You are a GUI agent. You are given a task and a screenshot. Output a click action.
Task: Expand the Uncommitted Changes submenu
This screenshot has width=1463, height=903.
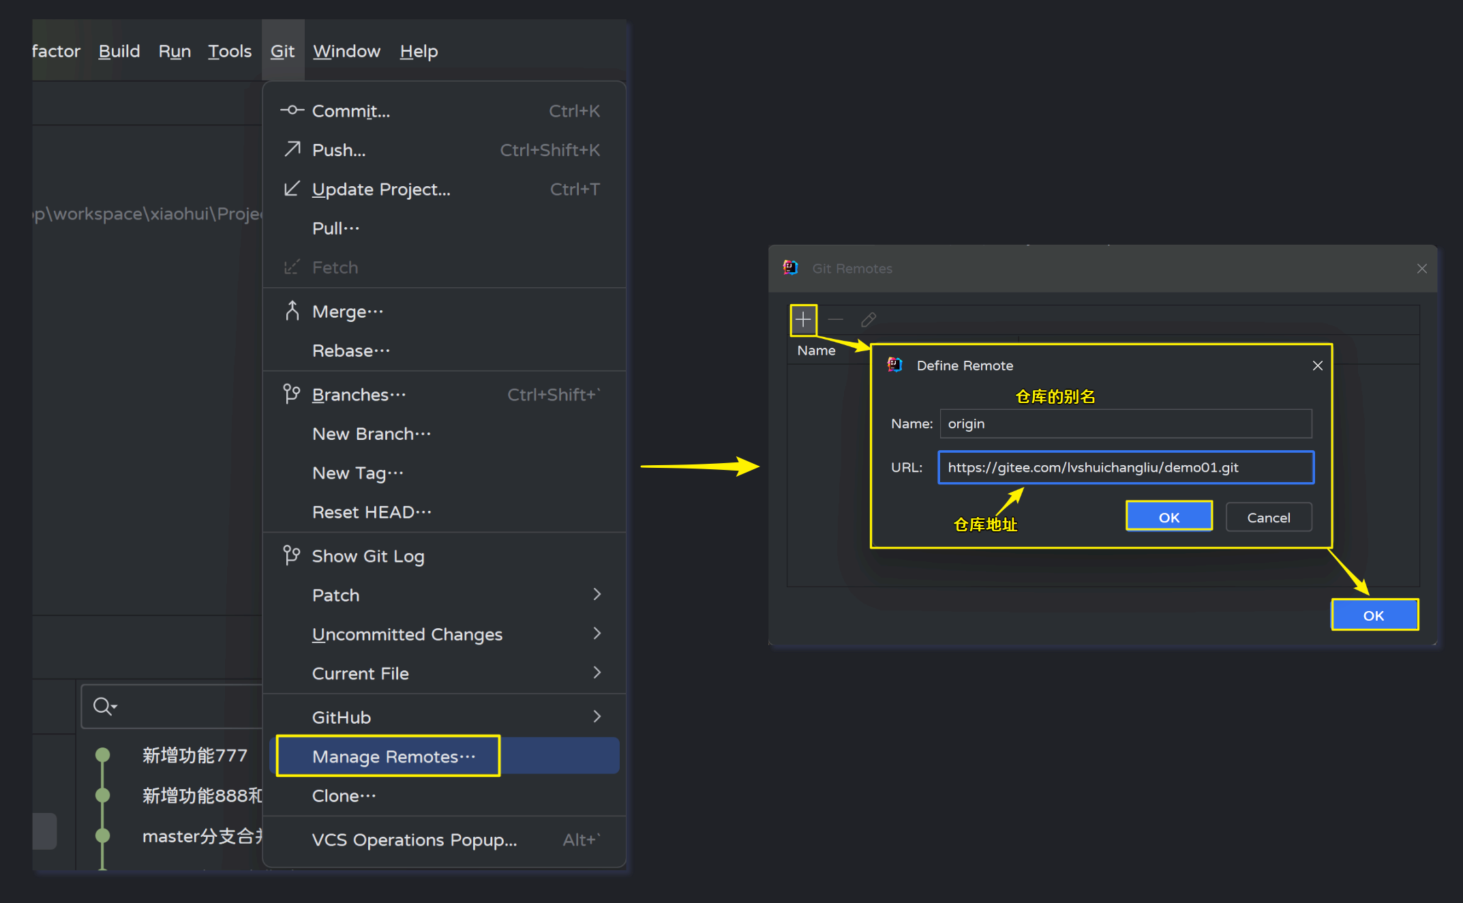[597, 634]
